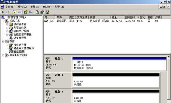Select the Device Manager (设备管理器) tree item
The height and width of the screenshot is (103, 171).
tap(20, 38)
